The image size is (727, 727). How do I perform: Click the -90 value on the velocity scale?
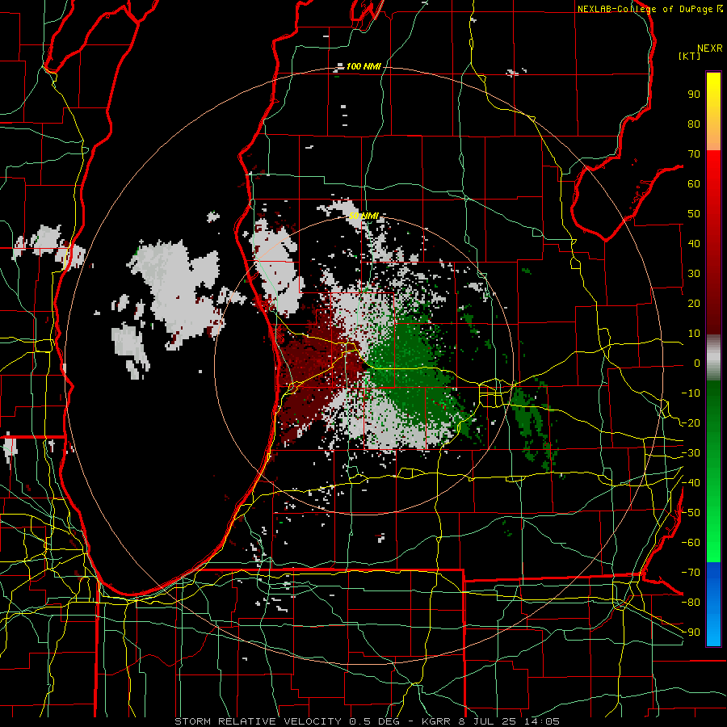(691, 632)
